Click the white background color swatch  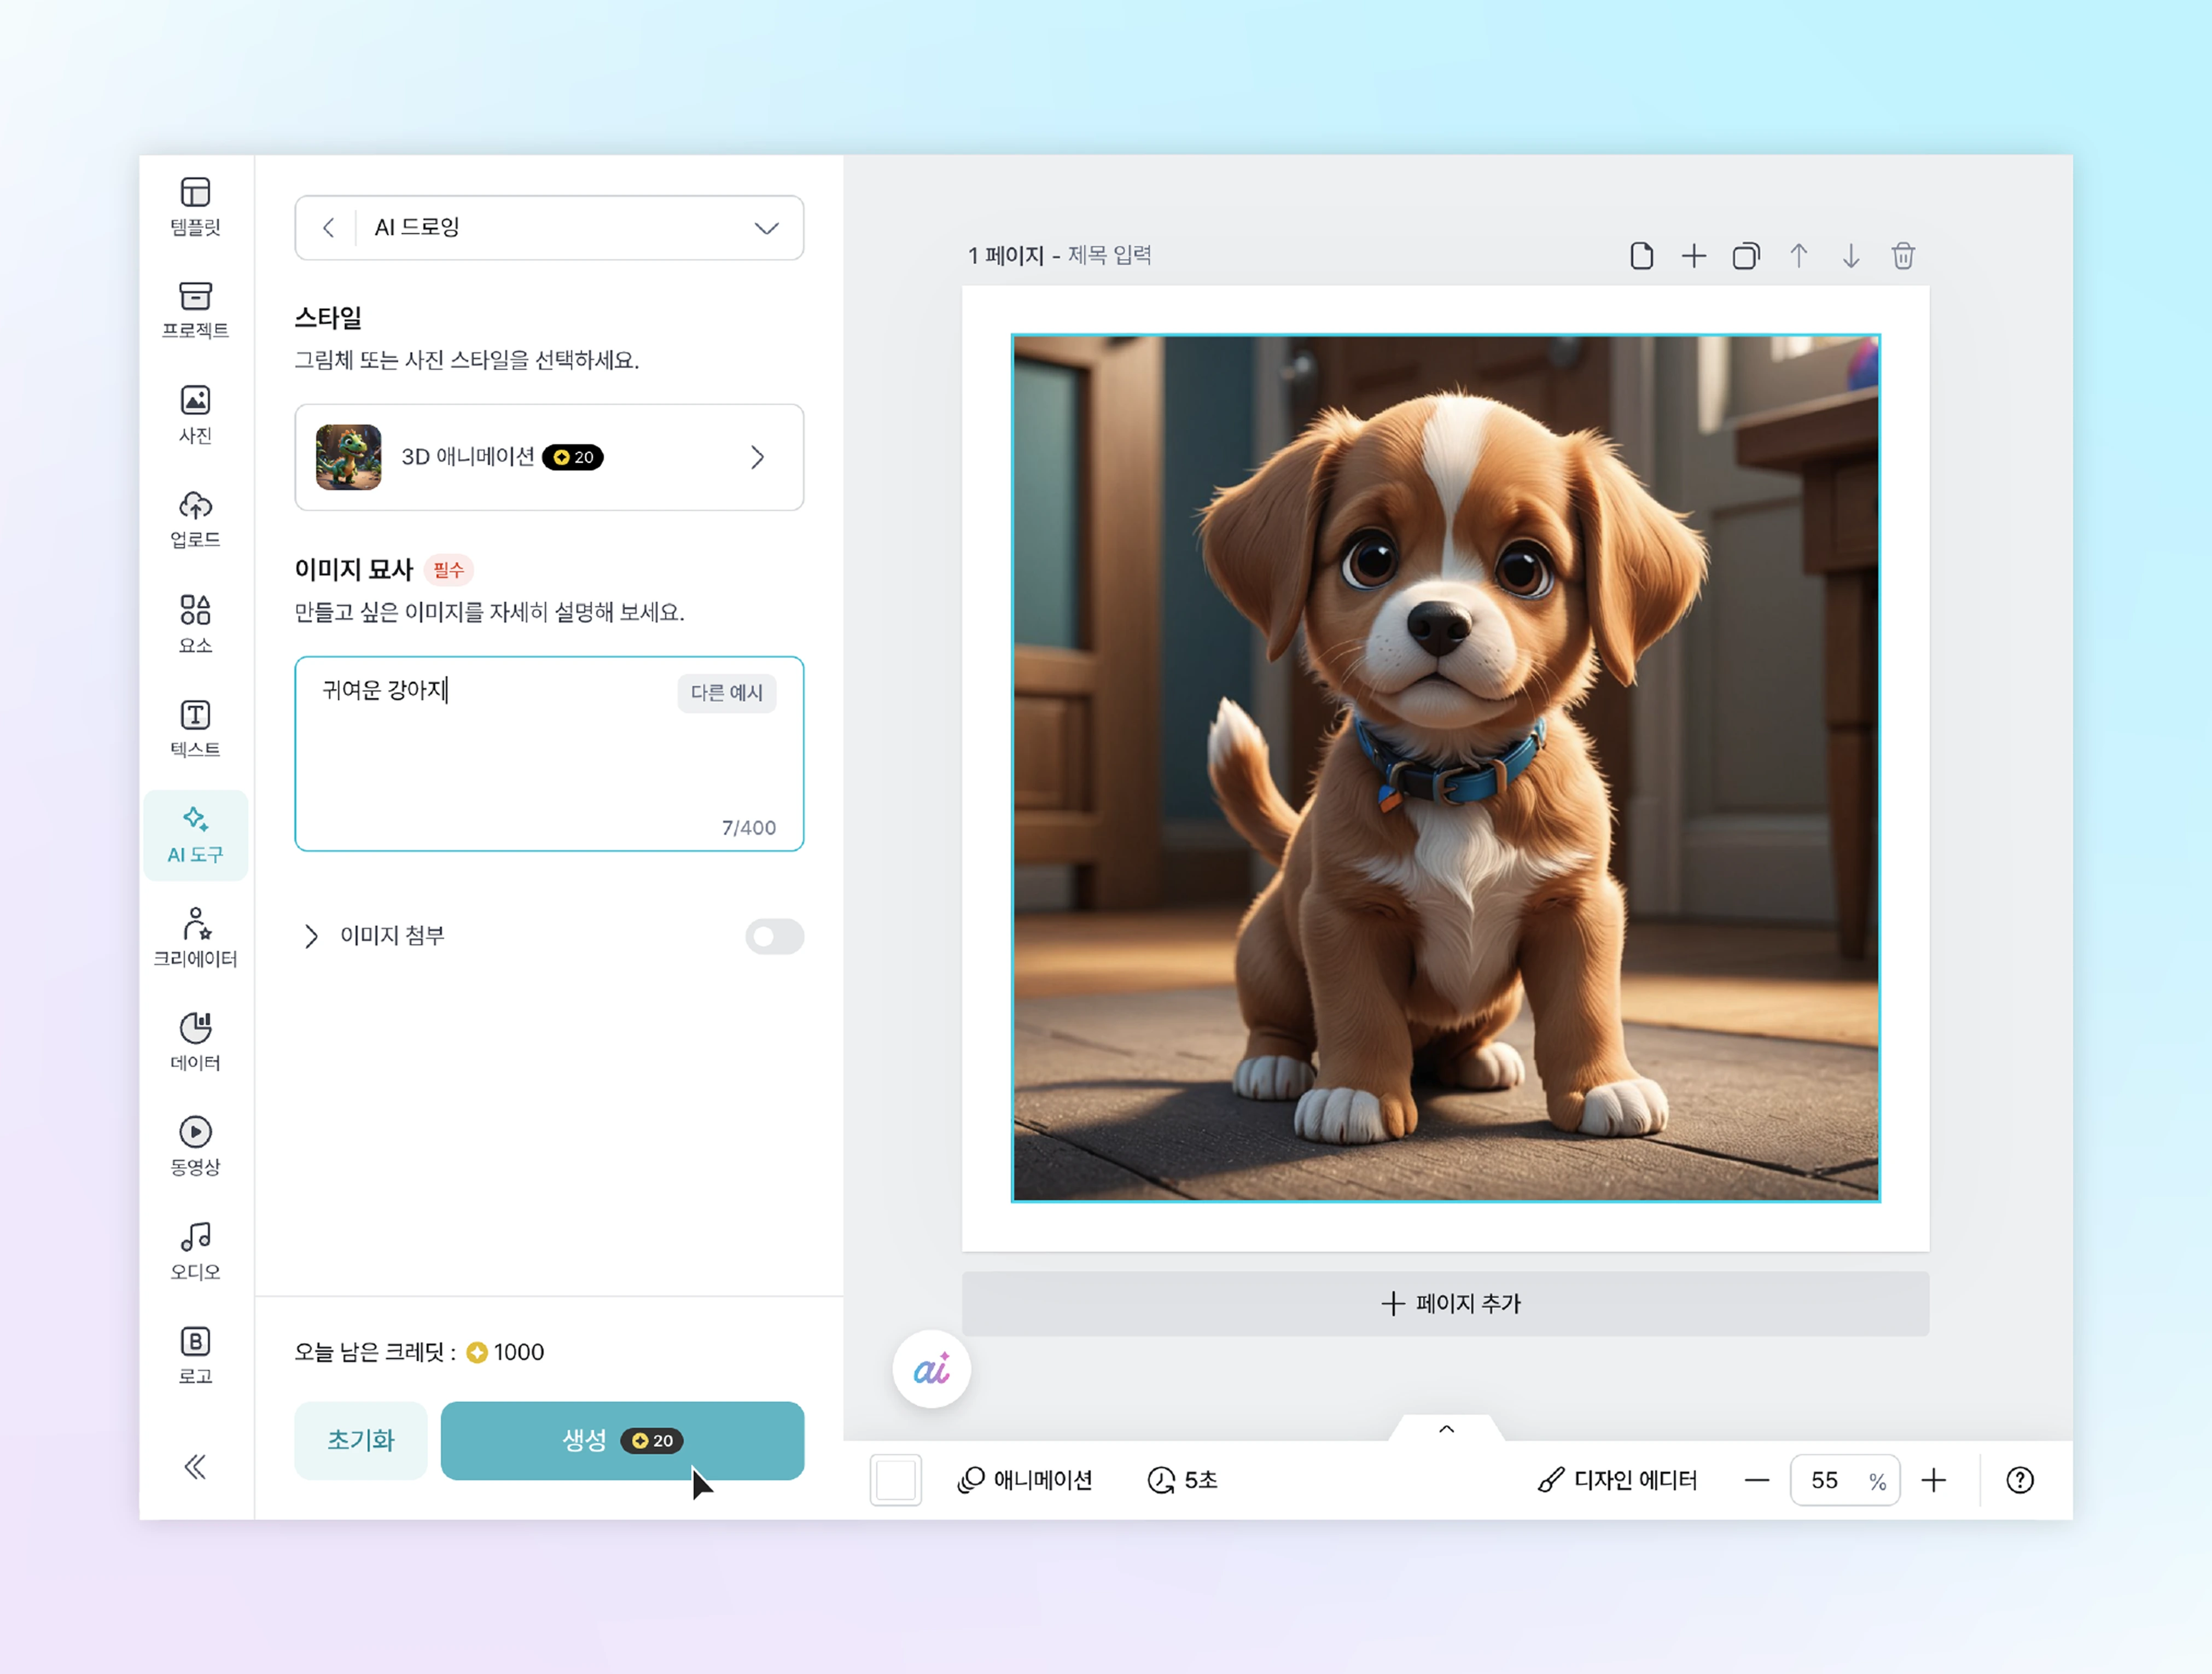[x=895, y=1480]
